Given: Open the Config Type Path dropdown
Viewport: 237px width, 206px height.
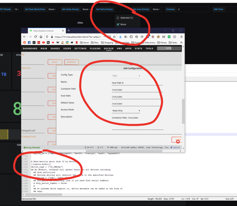Looking at the screenshot, I should click(126, 76).
